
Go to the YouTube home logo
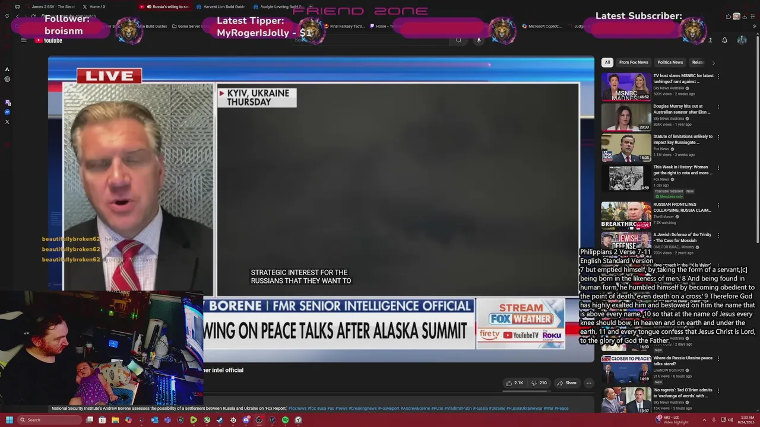49,40
